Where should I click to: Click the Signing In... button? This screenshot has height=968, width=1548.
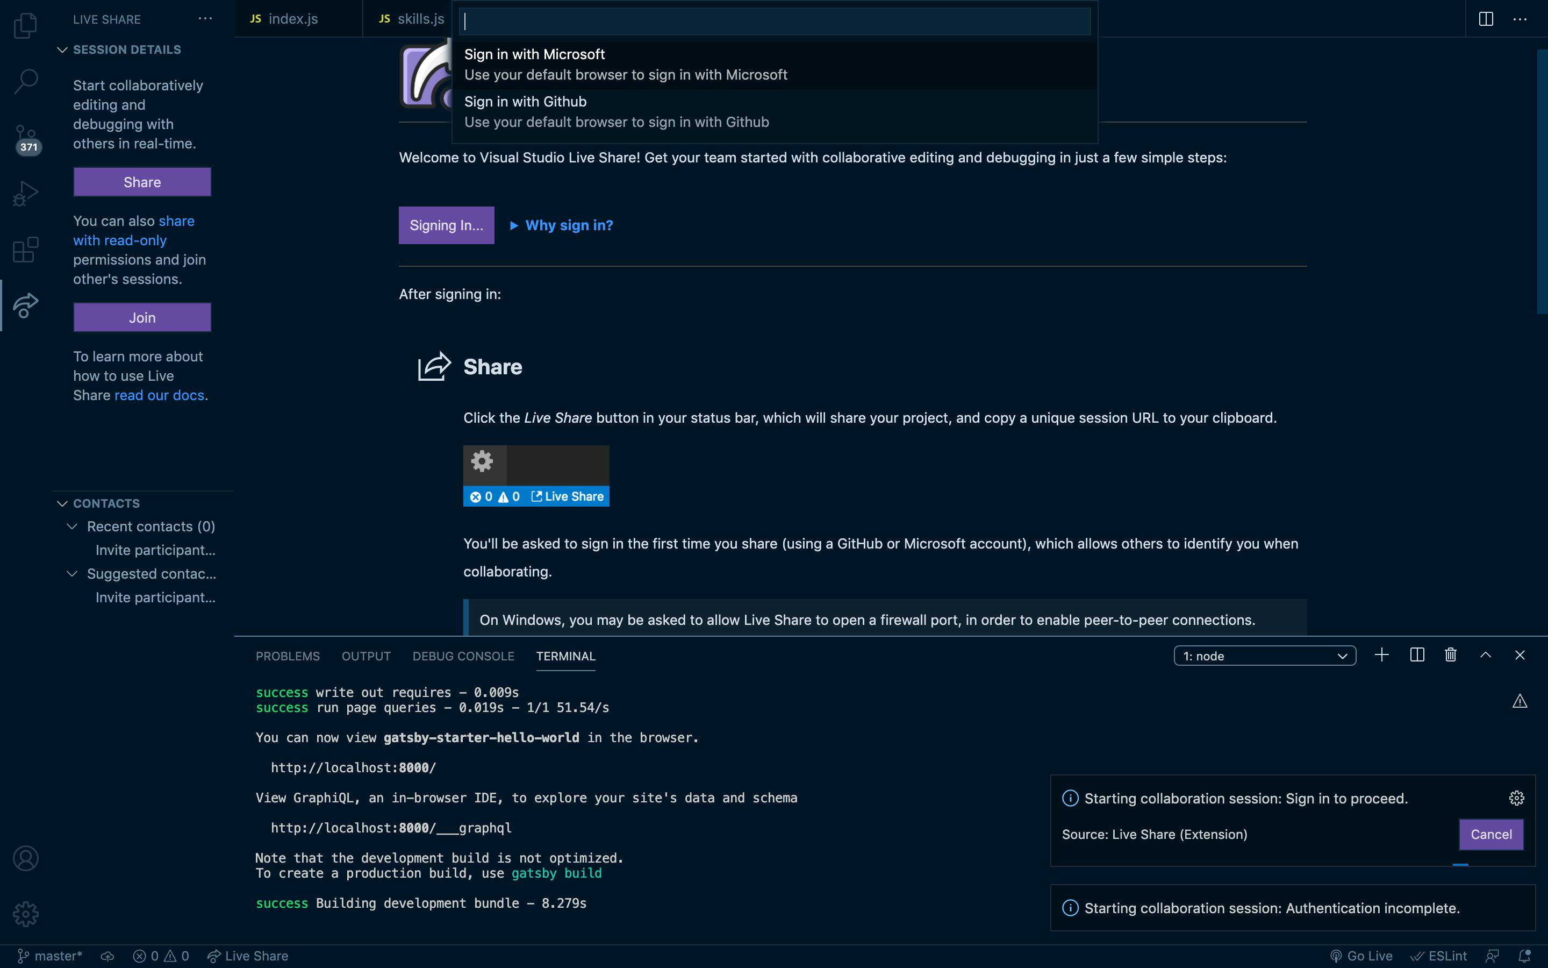click(x=447, y=225)
